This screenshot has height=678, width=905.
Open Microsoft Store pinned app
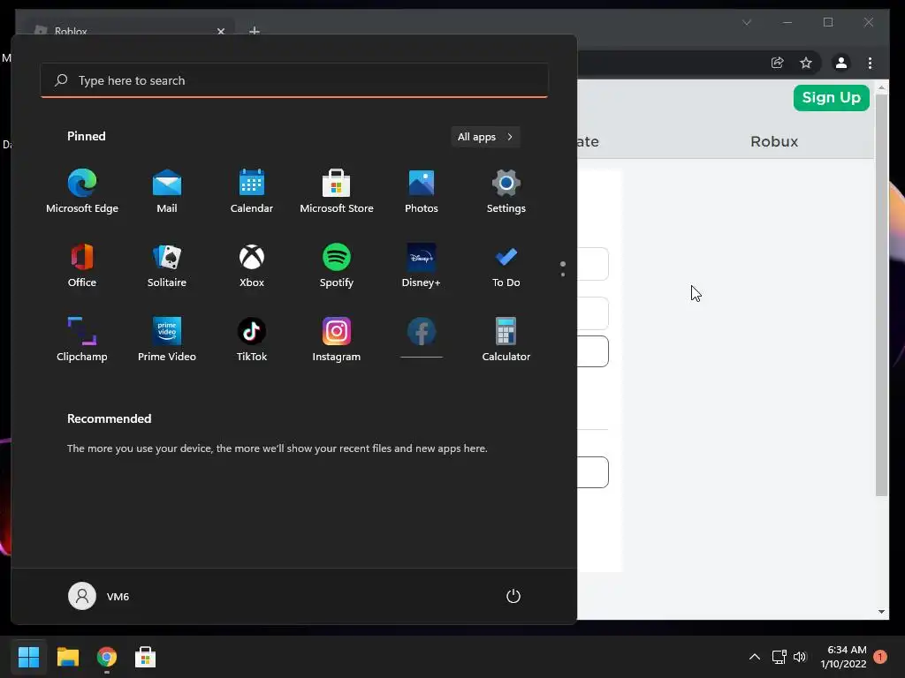tap(337, 192)
